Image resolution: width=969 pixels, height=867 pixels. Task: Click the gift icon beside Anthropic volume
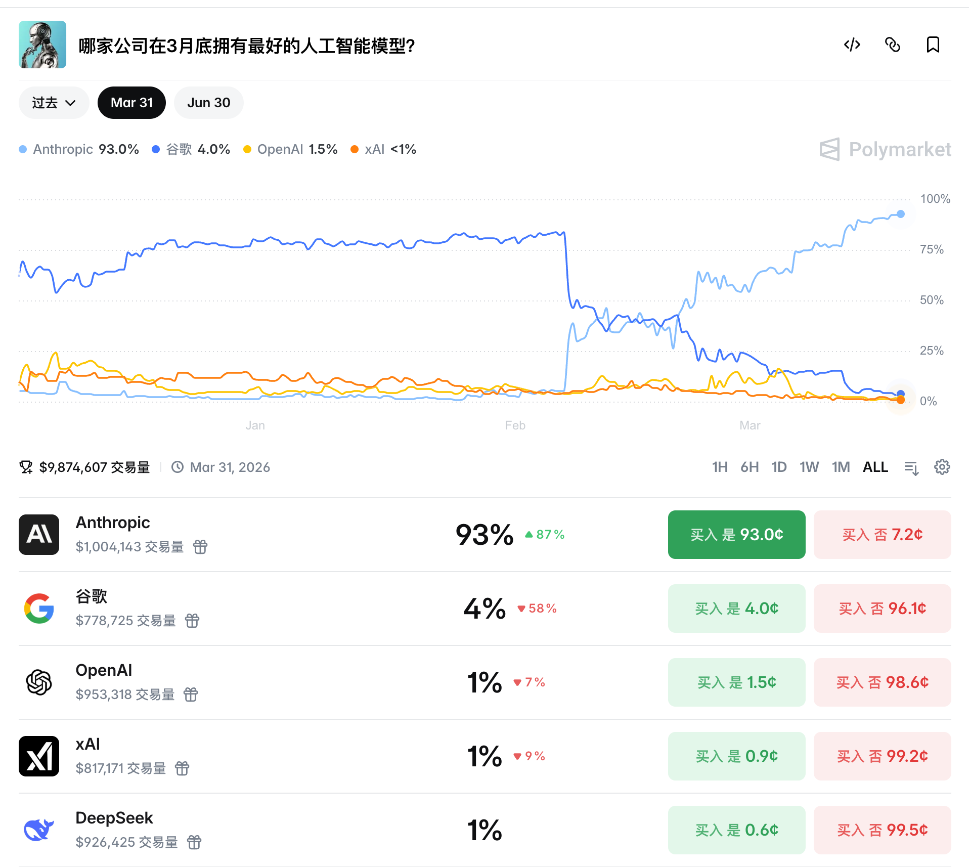200,547
